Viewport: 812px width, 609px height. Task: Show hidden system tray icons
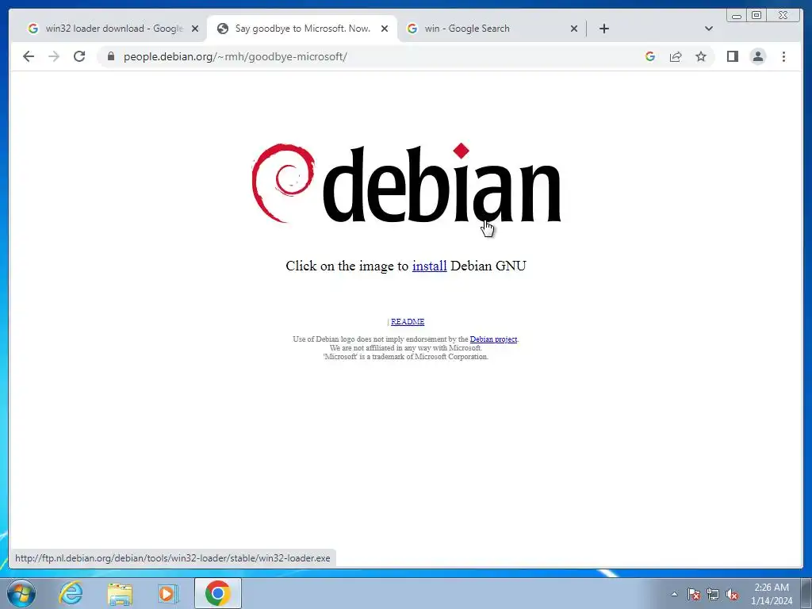[674, 594]
